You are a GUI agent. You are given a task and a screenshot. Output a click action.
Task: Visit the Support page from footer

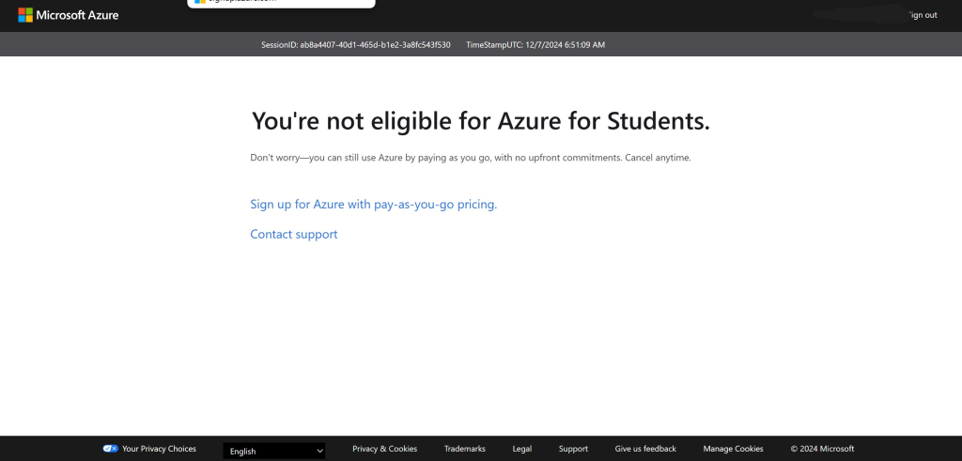point(573,449)
